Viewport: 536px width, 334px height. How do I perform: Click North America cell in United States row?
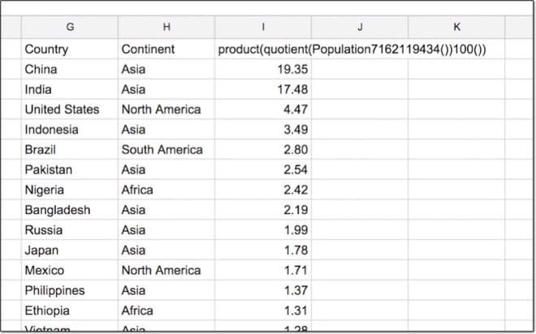click(166, 109)
